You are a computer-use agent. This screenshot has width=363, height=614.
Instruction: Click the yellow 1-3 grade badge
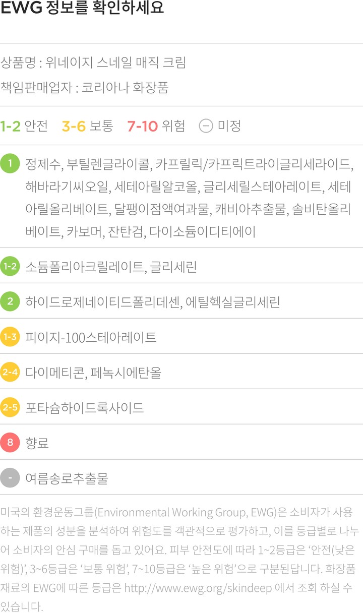[x=10, y=337]
